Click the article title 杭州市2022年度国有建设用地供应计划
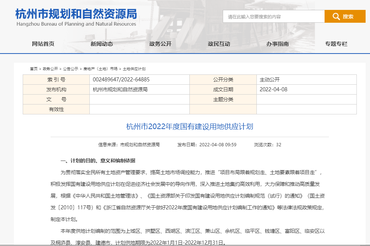 [x=189, y=127]
